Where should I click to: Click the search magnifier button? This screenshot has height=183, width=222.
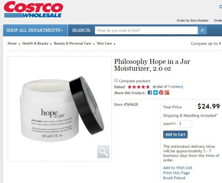(202, 30)
